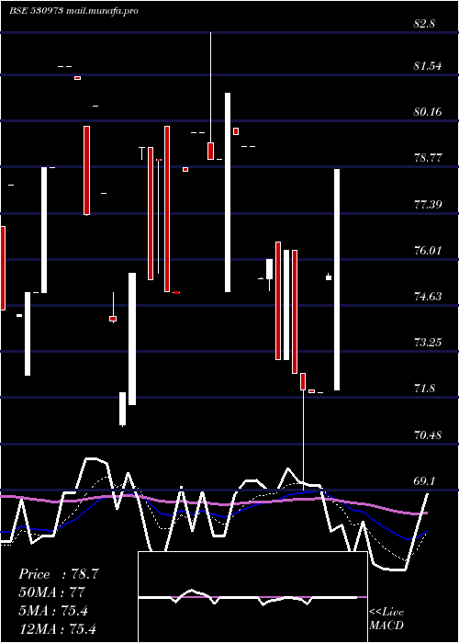
Task: Click the 74.63 price axis label
Action: [x=428, y=297]
